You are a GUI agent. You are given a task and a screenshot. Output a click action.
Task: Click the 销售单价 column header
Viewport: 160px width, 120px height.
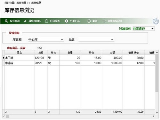133,53
